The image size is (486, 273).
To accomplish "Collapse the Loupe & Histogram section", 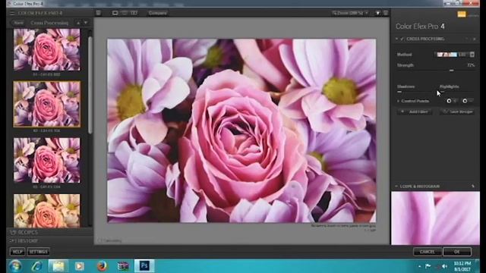I will [x=396, y=187].
